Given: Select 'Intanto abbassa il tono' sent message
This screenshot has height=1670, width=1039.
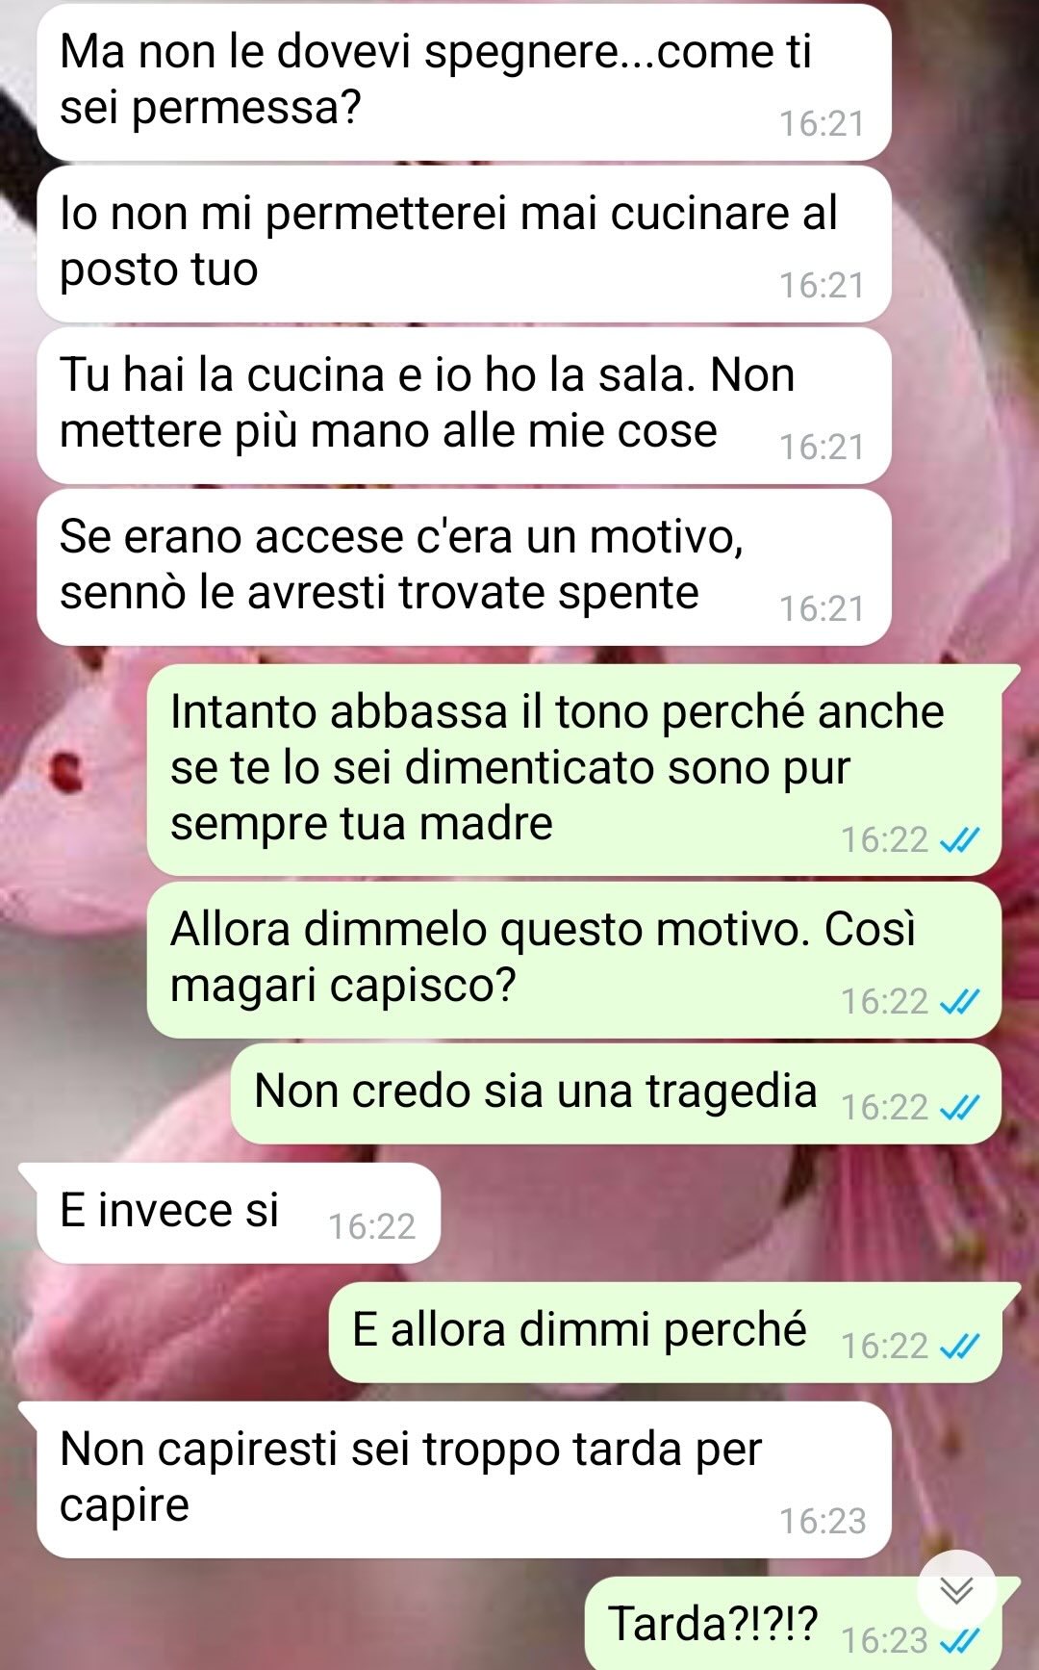Looking at the screenshot, I should [x=574, y=770].
